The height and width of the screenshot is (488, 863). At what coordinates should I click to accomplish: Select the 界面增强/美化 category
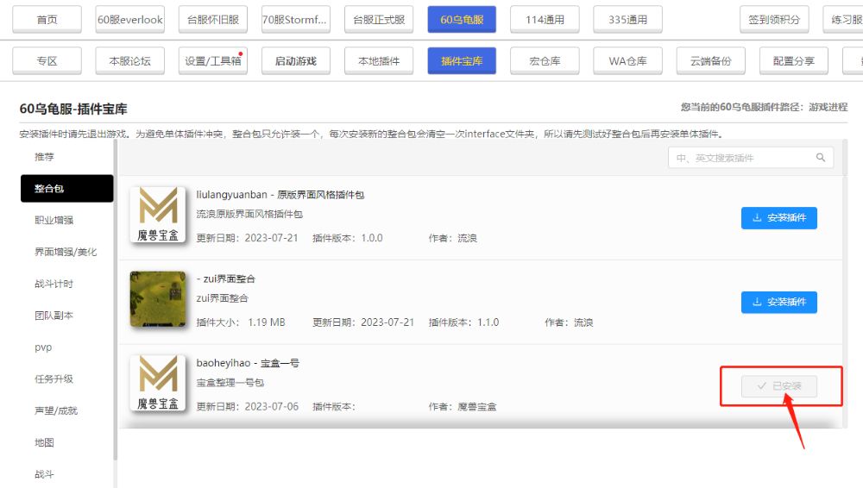click(x=66, y=252)
